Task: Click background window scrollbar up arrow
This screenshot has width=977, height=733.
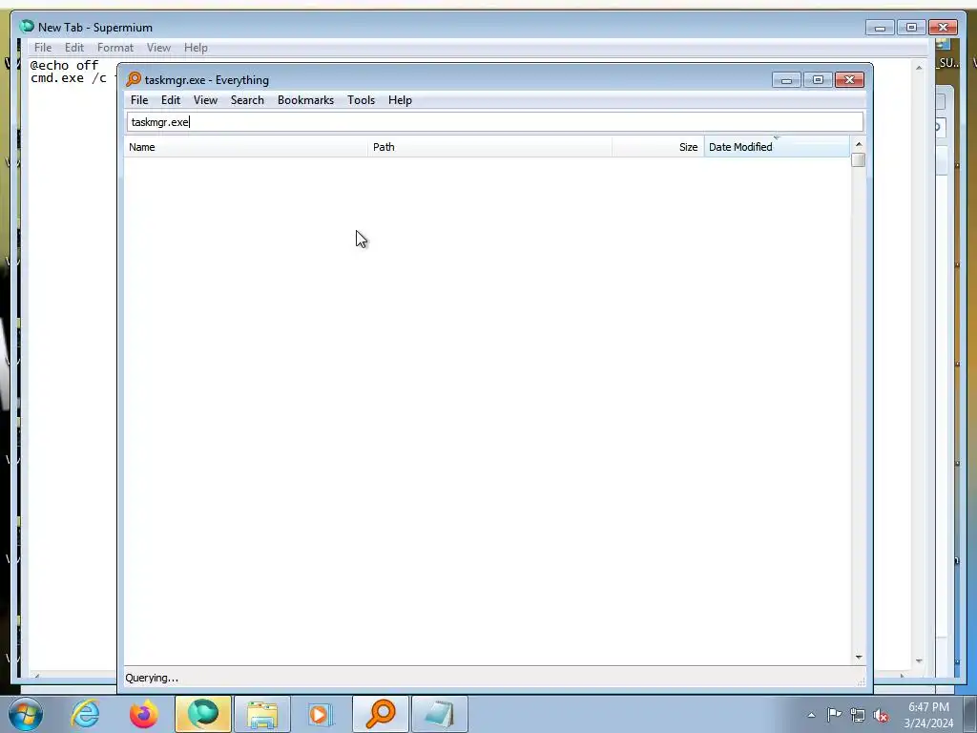Action: [919, 68]
